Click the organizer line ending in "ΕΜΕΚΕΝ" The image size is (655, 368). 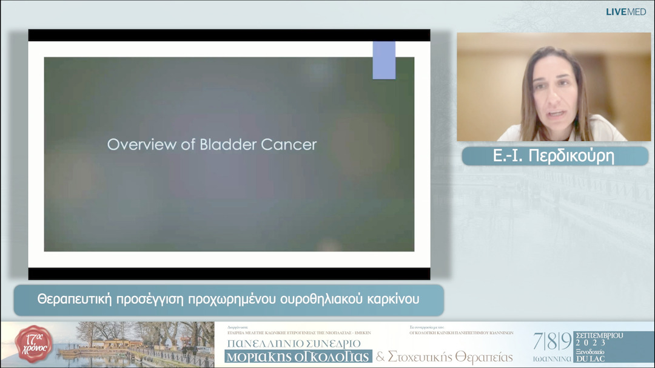point(299,333)
